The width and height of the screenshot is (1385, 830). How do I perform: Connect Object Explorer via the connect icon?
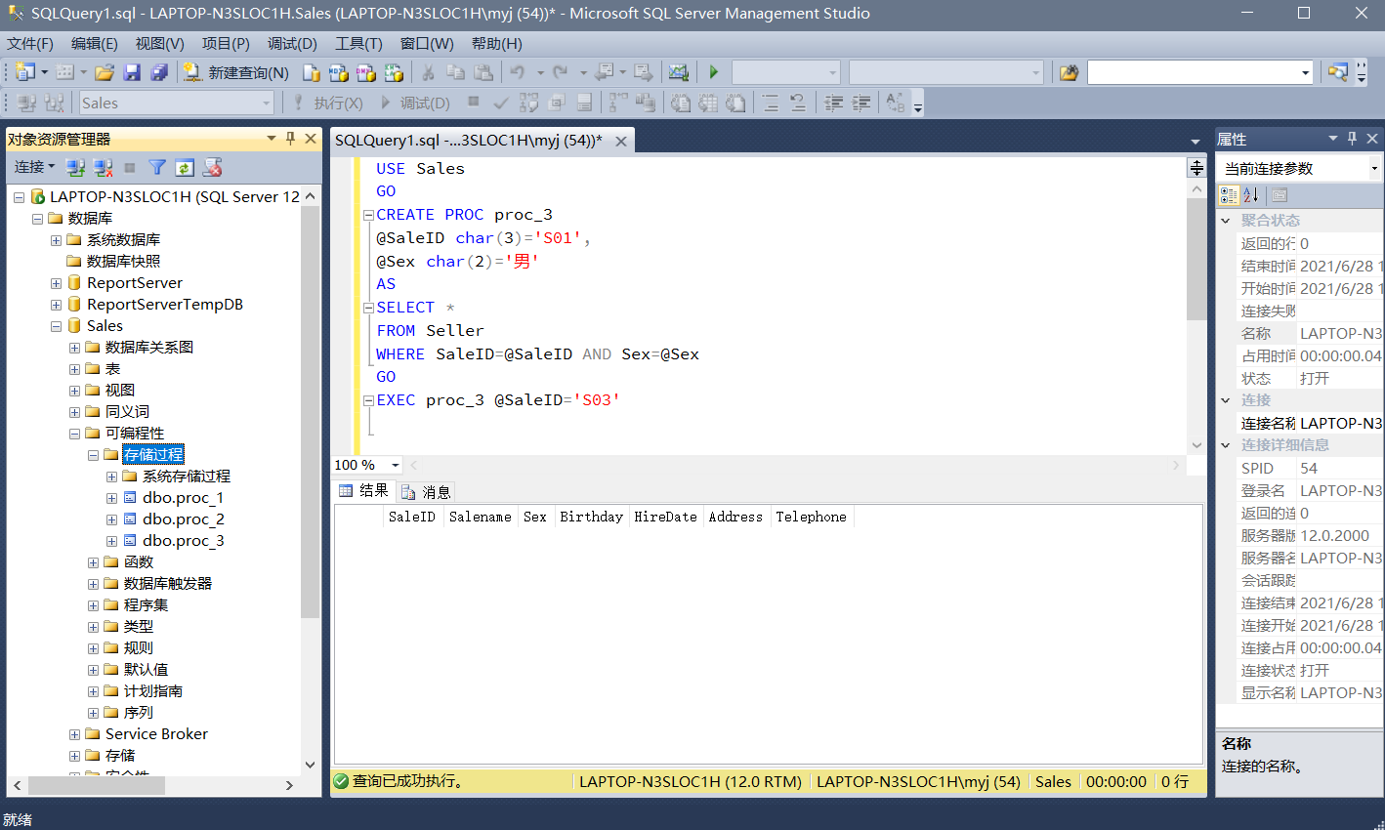(75, 168)
